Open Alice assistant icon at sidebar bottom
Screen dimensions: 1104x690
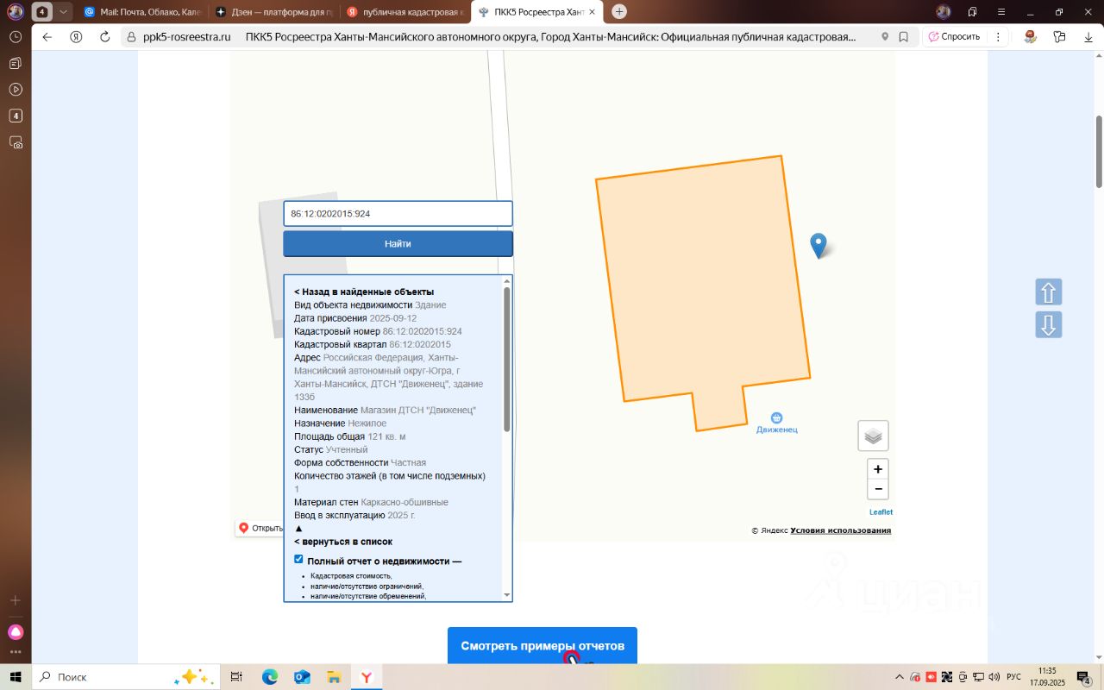coord(16,631)
